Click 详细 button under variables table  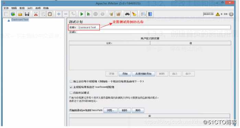tap(112, 74)
